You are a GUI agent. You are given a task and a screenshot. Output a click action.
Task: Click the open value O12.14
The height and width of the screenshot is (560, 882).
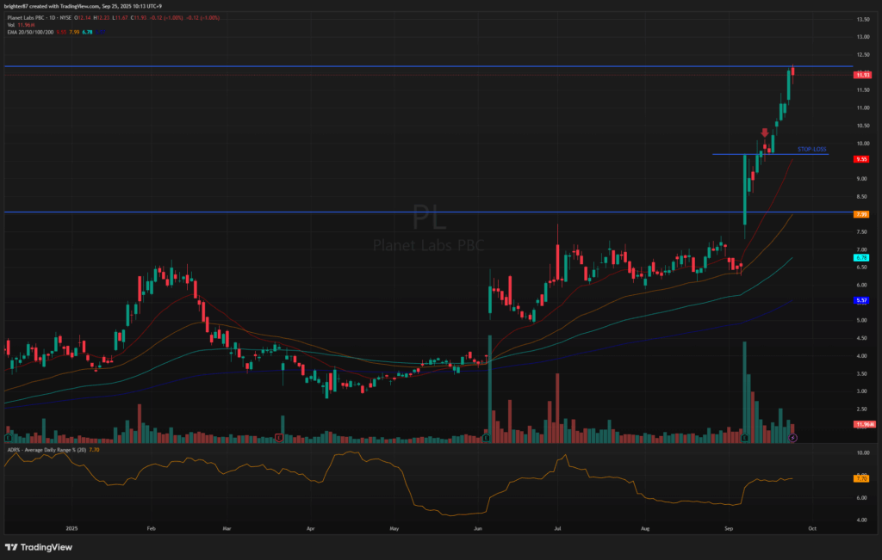tap(84, 18)
